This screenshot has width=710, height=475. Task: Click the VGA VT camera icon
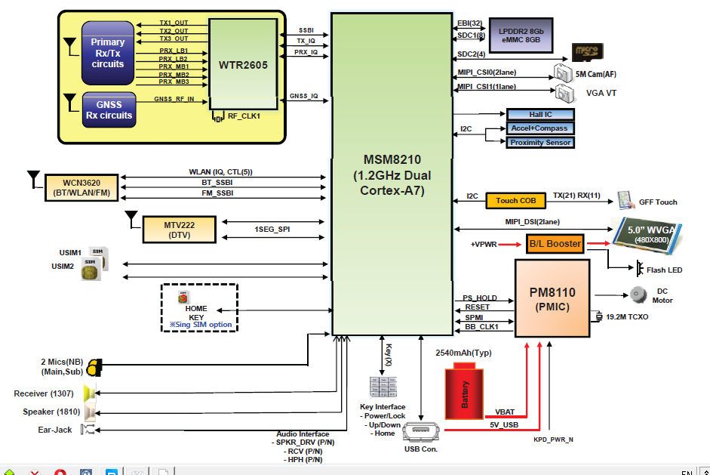click(x=565, y=94)
